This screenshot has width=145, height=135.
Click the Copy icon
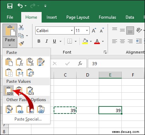21,36
